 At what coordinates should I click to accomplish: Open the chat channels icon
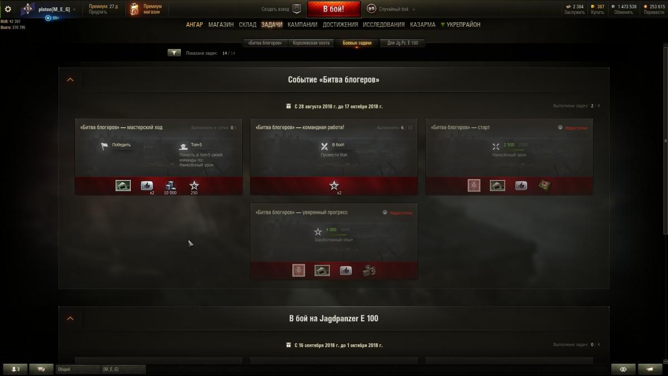tap(41, 369)
